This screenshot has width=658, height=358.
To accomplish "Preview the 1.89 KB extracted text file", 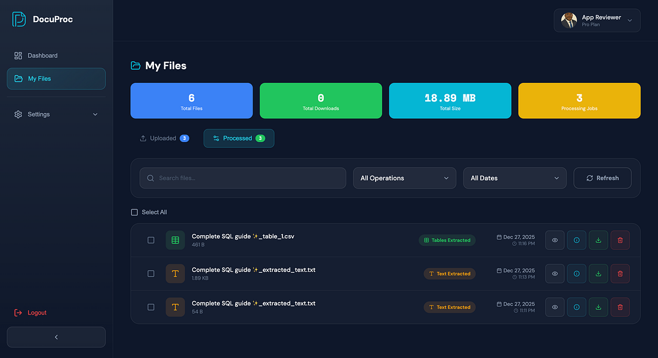I will (555, 274).
